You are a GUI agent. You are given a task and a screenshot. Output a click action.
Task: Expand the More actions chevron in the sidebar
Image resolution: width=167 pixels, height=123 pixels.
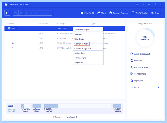[158, 87]
